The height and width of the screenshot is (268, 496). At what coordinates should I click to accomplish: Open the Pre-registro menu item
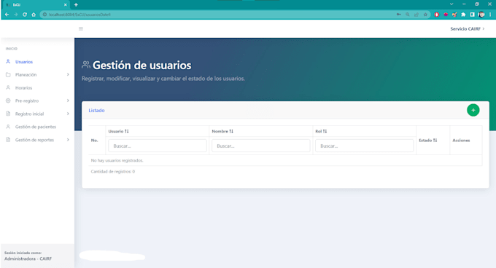pos(27,100)
